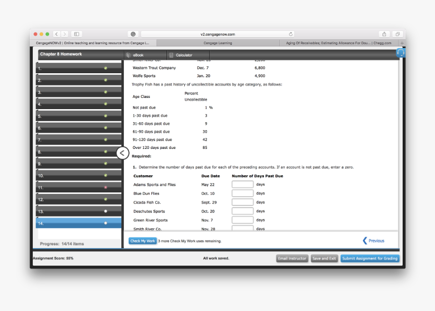Click Safari's share icon
This screenshot has width=435, height=311.
[x=384, y=34]
